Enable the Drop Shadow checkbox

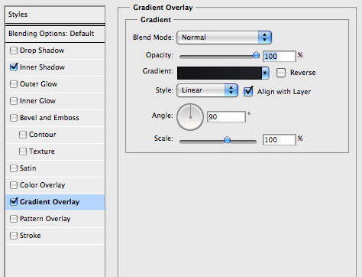point(14,51)
